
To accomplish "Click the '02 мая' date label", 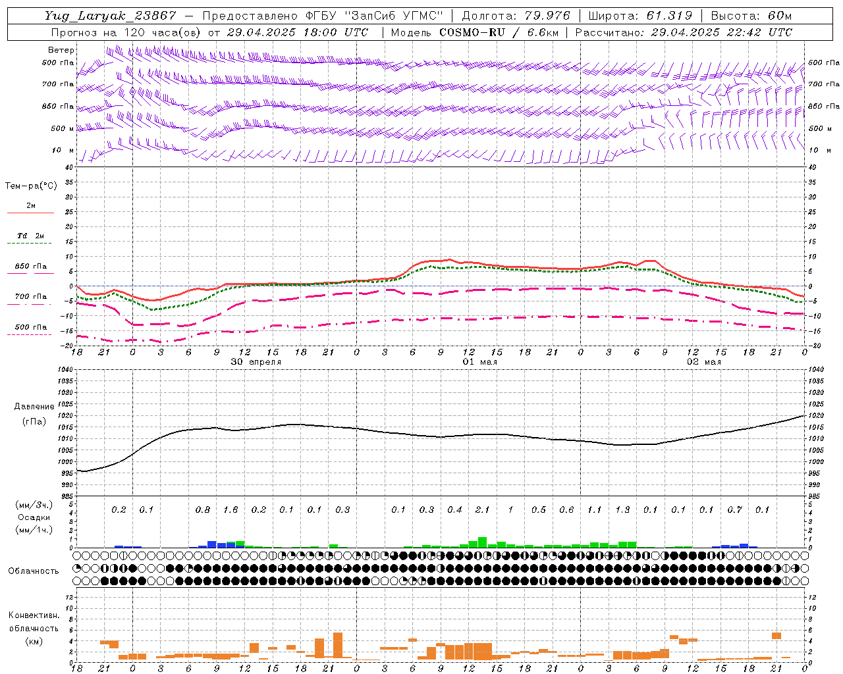I will click(x=704, y=362).
